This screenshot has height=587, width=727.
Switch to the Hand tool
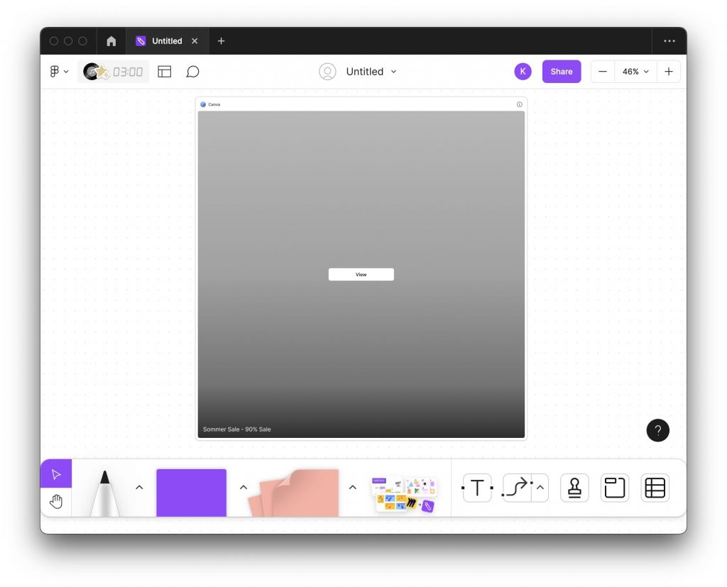point(56,502)
